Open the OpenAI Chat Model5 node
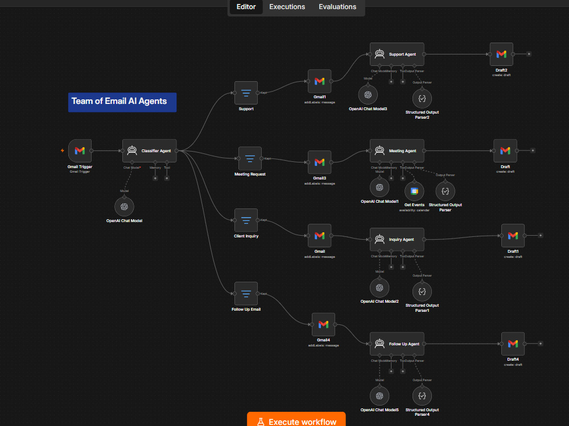 [380, 396]
